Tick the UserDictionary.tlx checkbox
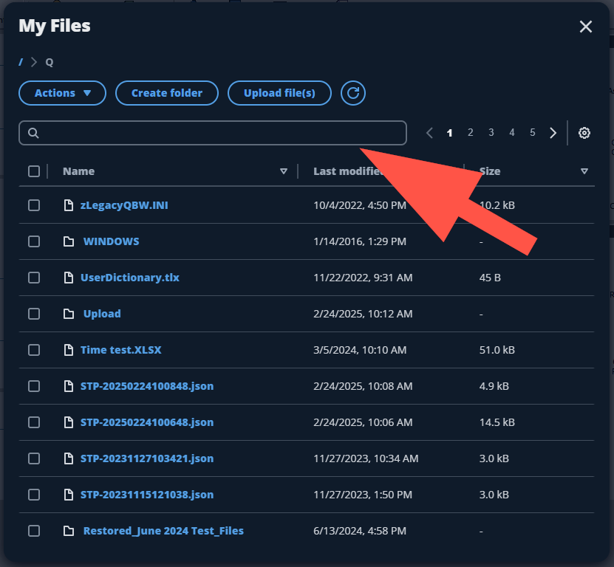The height and width of the screenshot is (567, 614). pyautogui.click(x=34, y=278)
